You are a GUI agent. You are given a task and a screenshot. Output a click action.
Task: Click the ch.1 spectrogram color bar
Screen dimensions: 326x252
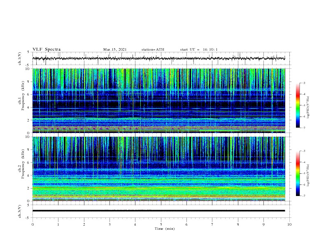[298, 105]
